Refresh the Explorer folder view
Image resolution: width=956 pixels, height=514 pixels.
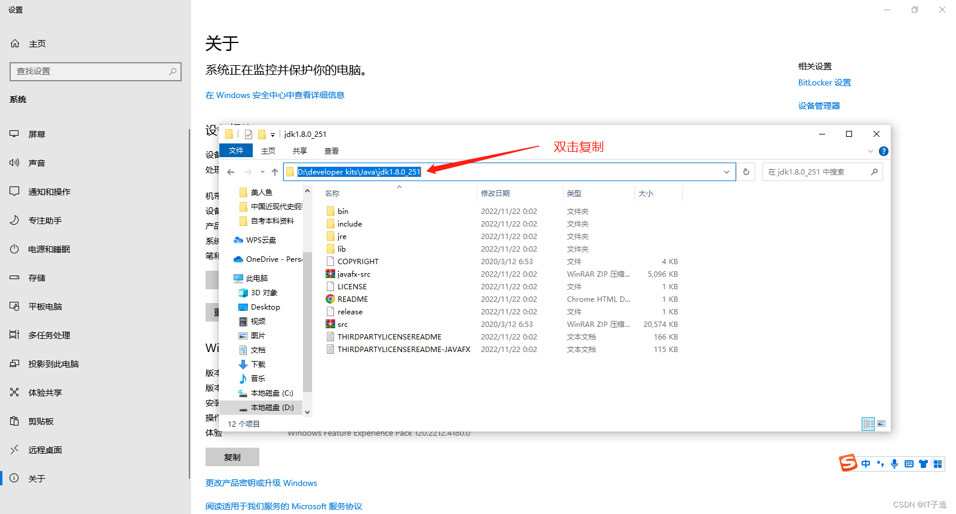pyautogui.click(x=746, y=172)
